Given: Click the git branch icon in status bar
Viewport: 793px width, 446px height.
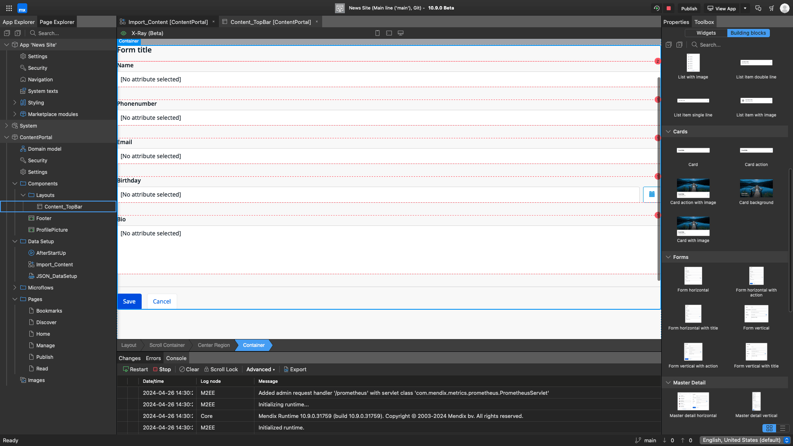Looking at the screenshot, I should (638, 440).
